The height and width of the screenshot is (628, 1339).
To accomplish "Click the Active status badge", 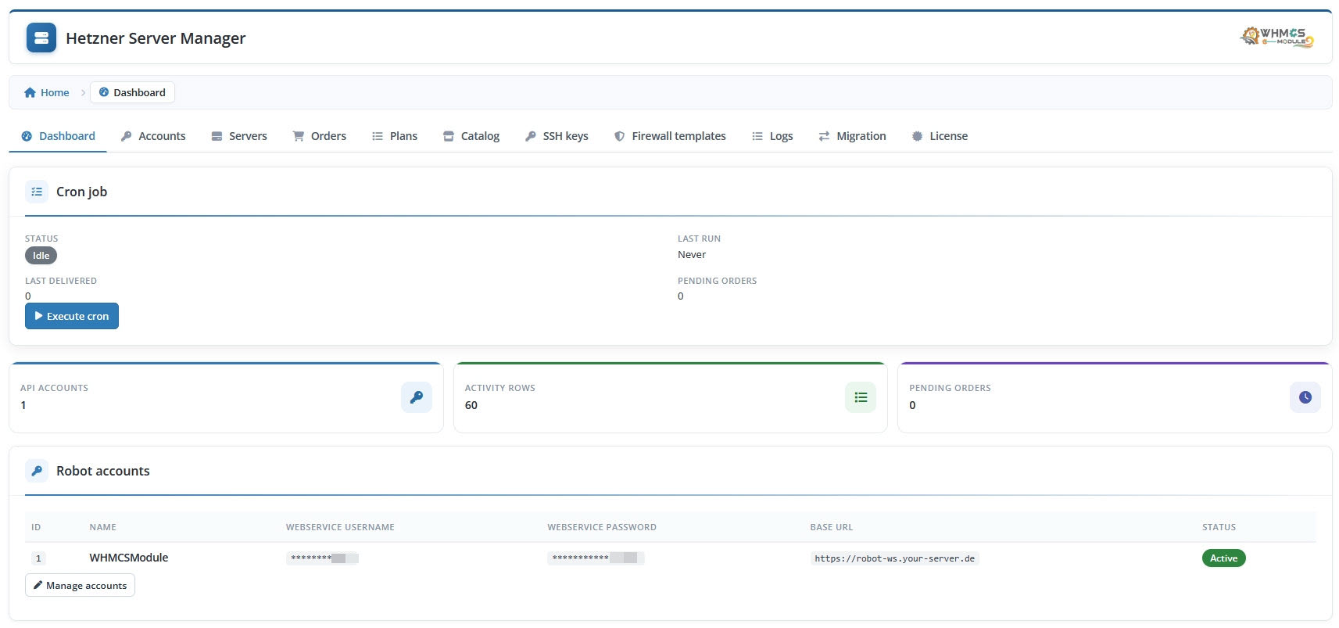I will click(1223, 558).
